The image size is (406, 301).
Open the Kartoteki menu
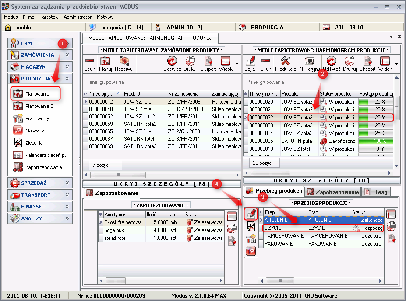49,17
